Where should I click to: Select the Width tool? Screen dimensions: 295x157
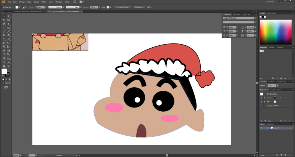point(4,43)
